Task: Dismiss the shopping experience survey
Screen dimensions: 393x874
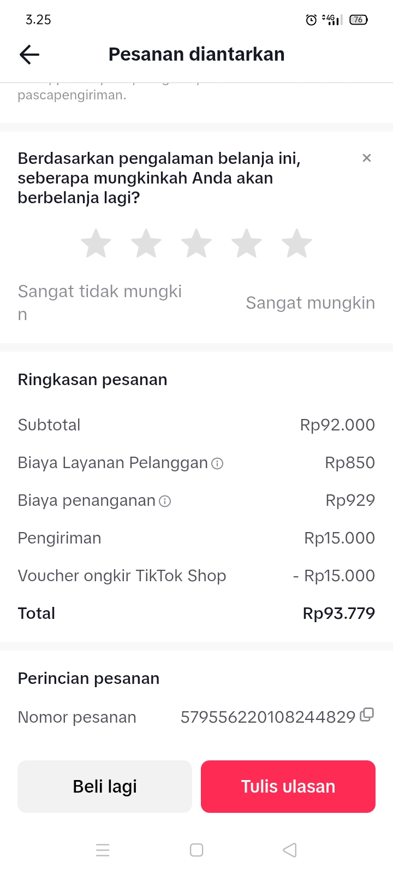Action: 367,158
